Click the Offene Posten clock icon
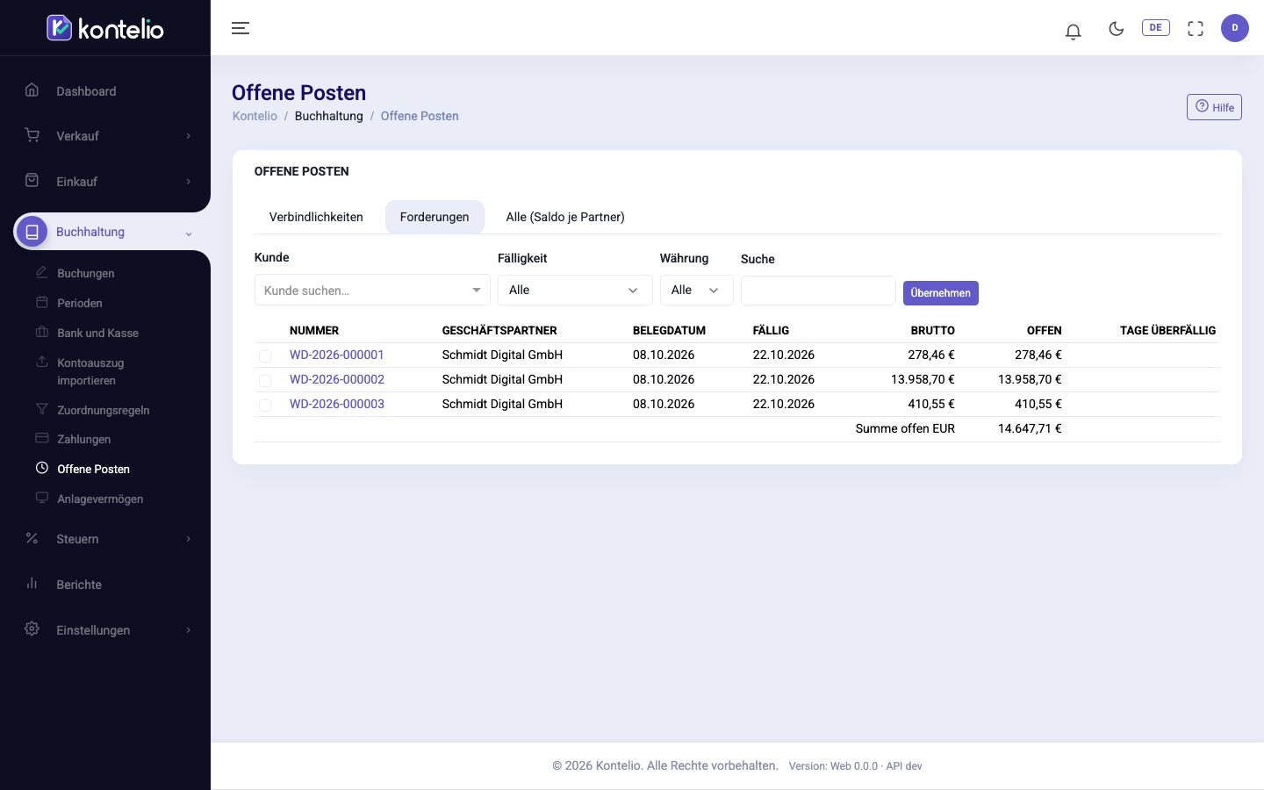 point(41,468)
